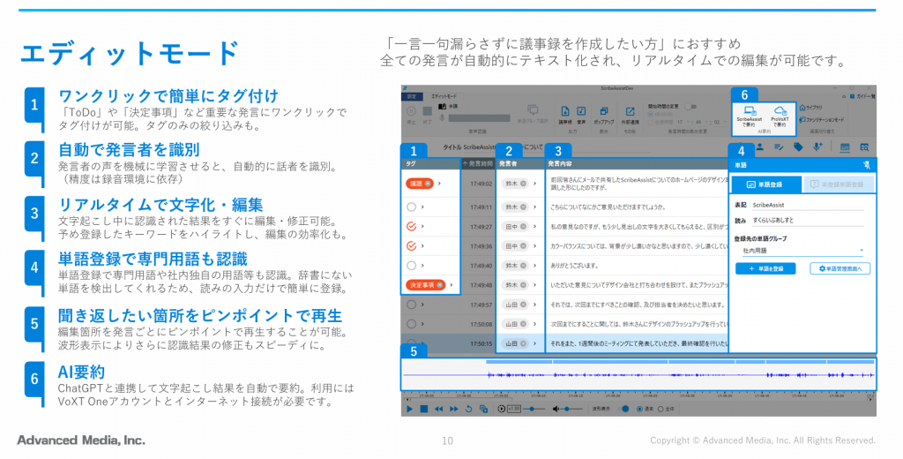Open the 単語登録 tab
Image resolution: width=903 pixels, height=459 pixels.
coord(765,184)
